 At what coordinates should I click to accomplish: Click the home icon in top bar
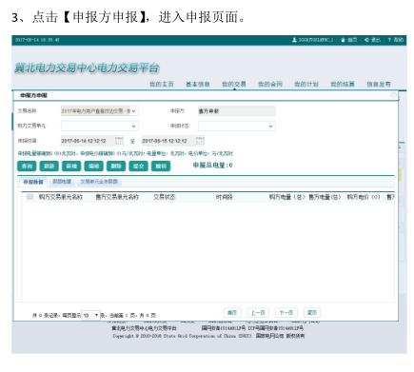click(343, 40)
